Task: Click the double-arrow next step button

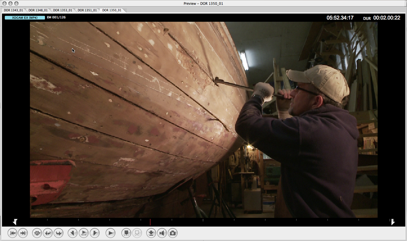Action: coord(59,233)
